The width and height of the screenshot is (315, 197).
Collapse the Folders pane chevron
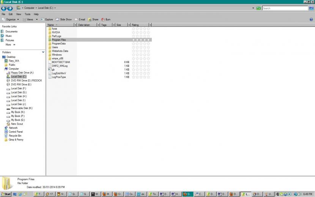click(43, 52)
